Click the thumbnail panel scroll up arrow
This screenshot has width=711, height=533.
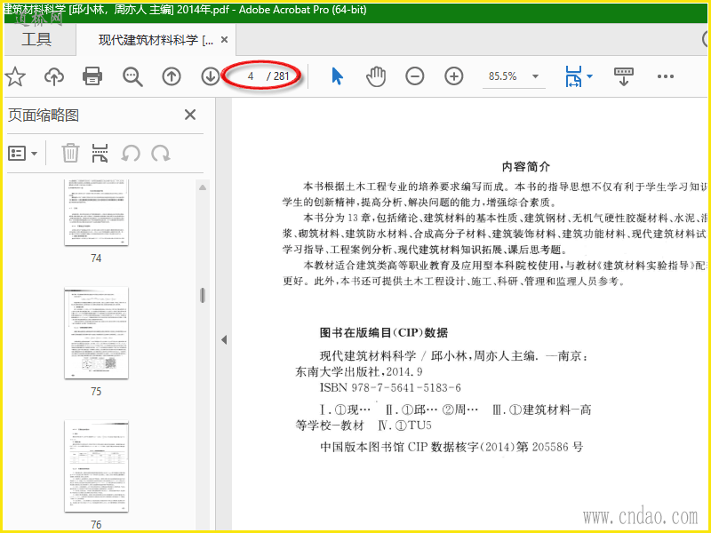203,187
